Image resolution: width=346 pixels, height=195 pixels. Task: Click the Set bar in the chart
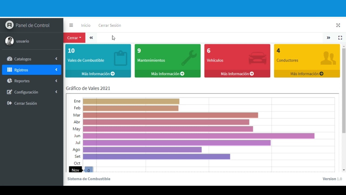point(157,157)
